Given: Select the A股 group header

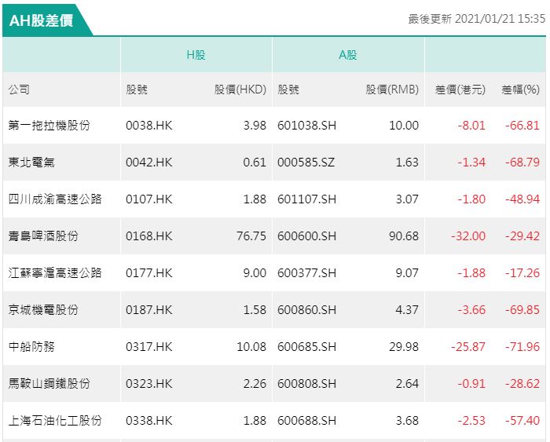Looking at the screenshot, I should click(347, 55).
